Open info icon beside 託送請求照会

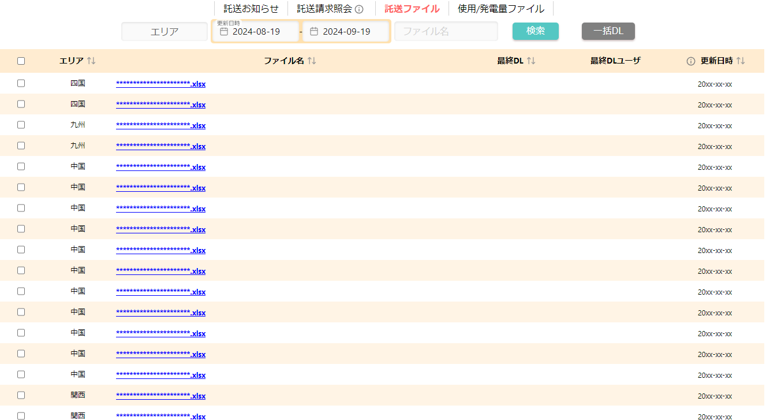(x=359, y=9)
